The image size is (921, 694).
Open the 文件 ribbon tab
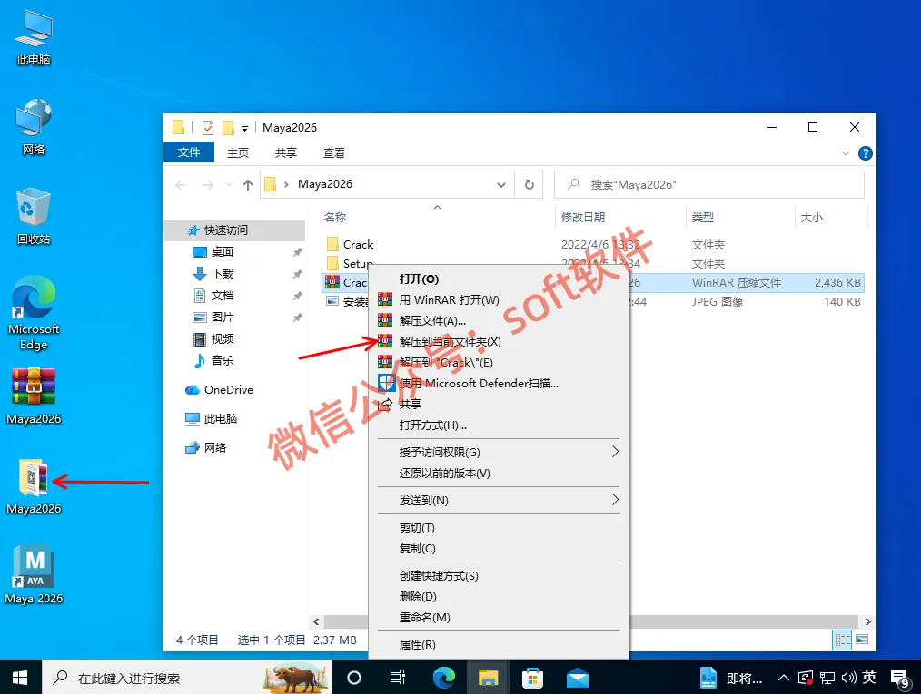point(189,152)
